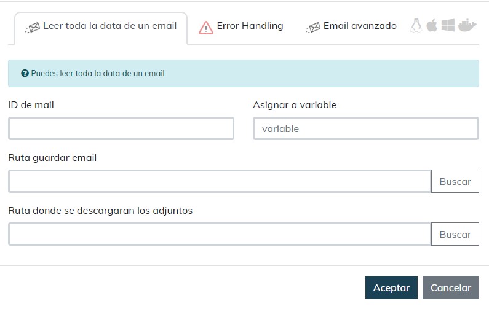This screenshot has width=489, height=309.
Task: Focus the attachments download path field
Action: click(220, 234)
